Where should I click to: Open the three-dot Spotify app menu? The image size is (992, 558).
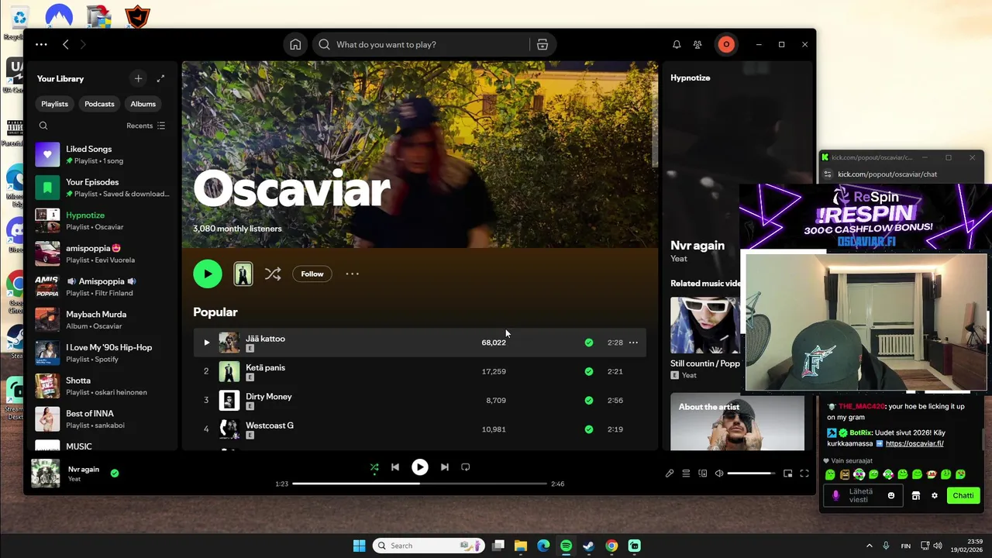(41, 45)
